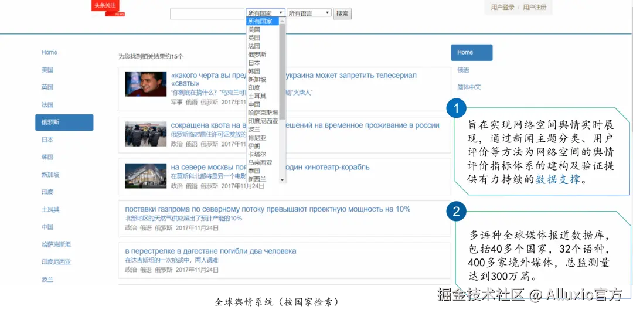Open в перестрелке в дагестане headline
633x313 pixels.
pos(211,251)
